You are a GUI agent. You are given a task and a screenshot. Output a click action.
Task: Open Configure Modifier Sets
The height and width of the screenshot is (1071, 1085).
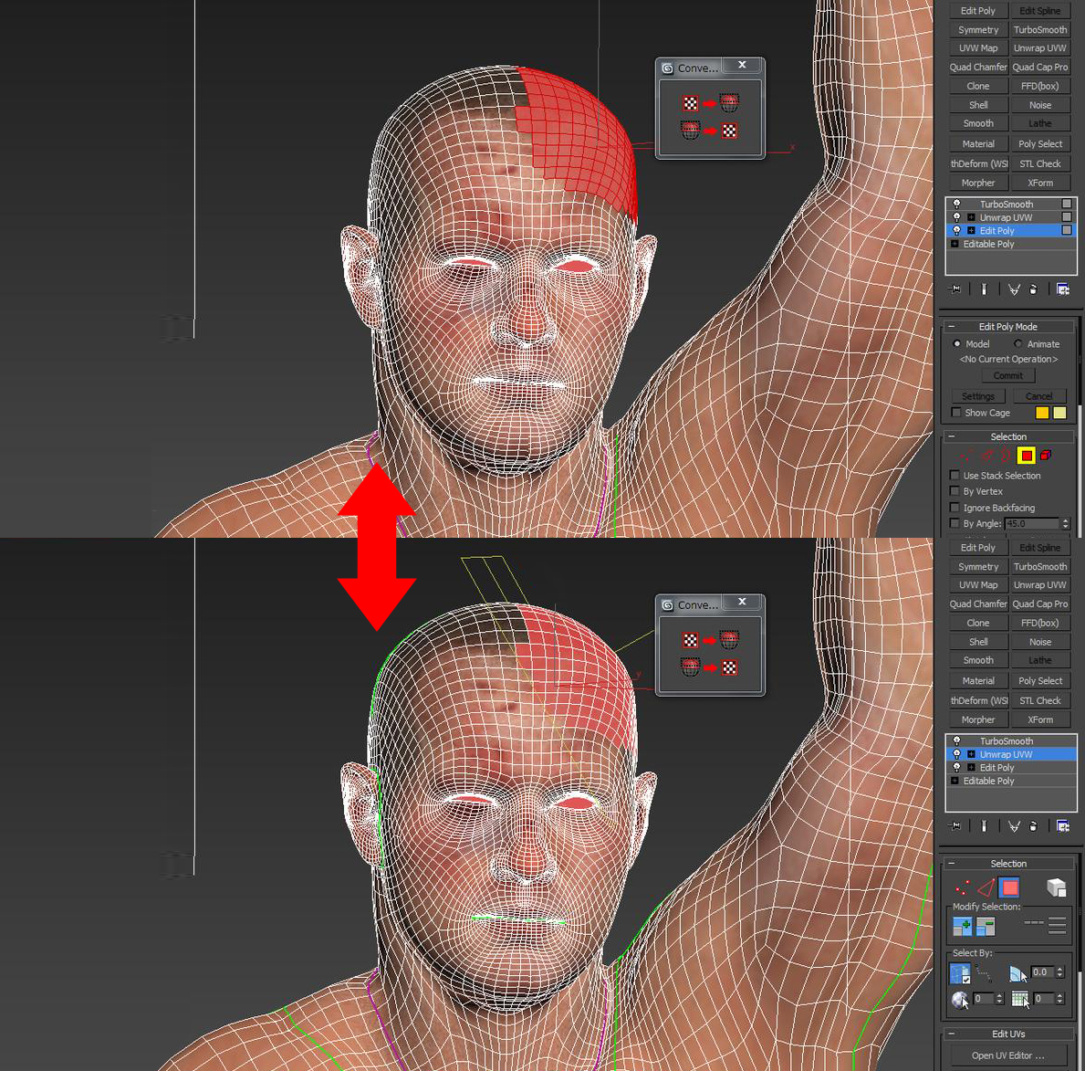tap(1063, 289)
